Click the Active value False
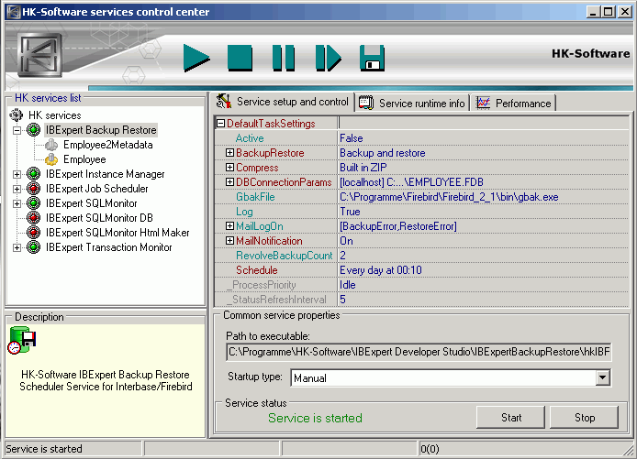Screen dimensions: 637x459 point(351,138)
